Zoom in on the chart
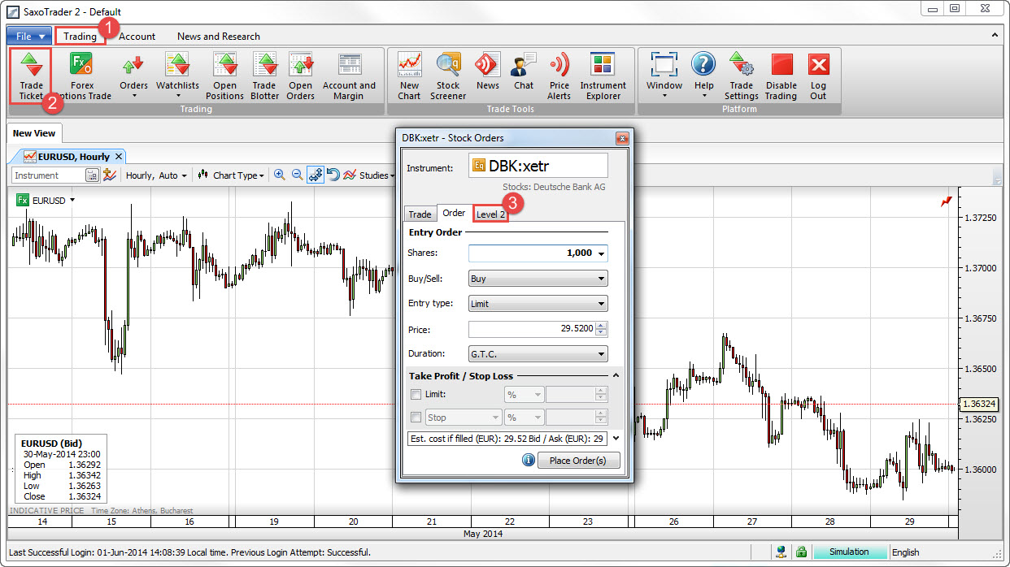The width and height of the screenshot is (1010, 567). point(280,175)
